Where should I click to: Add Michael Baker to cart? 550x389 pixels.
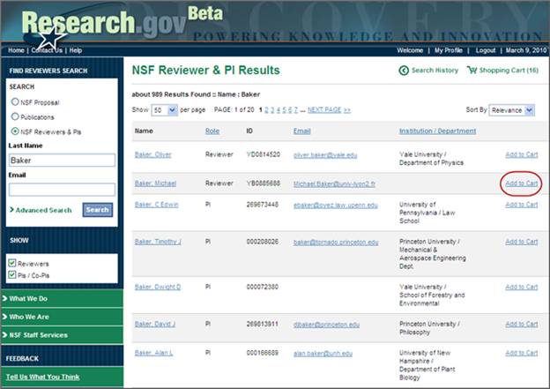pos(521,183)
